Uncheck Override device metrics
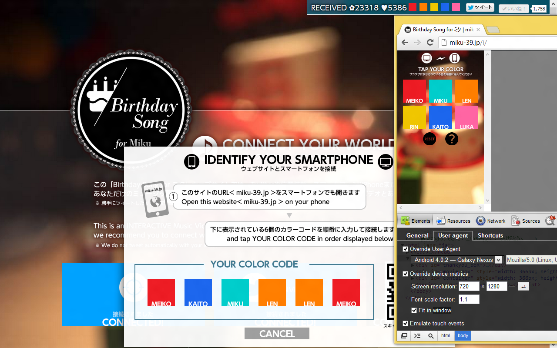557x348 pixels. (406, 274)
